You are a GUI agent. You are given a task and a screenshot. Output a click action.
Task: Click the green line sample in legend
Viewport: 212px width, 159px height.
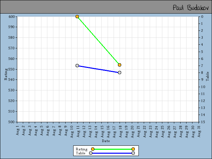113,149
